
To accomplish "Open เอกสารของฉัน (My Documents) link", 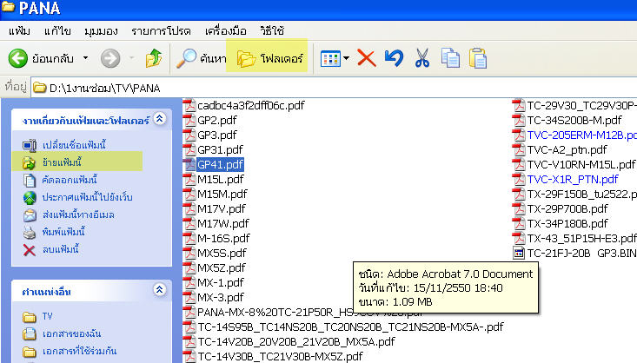I will coord(71,333).
